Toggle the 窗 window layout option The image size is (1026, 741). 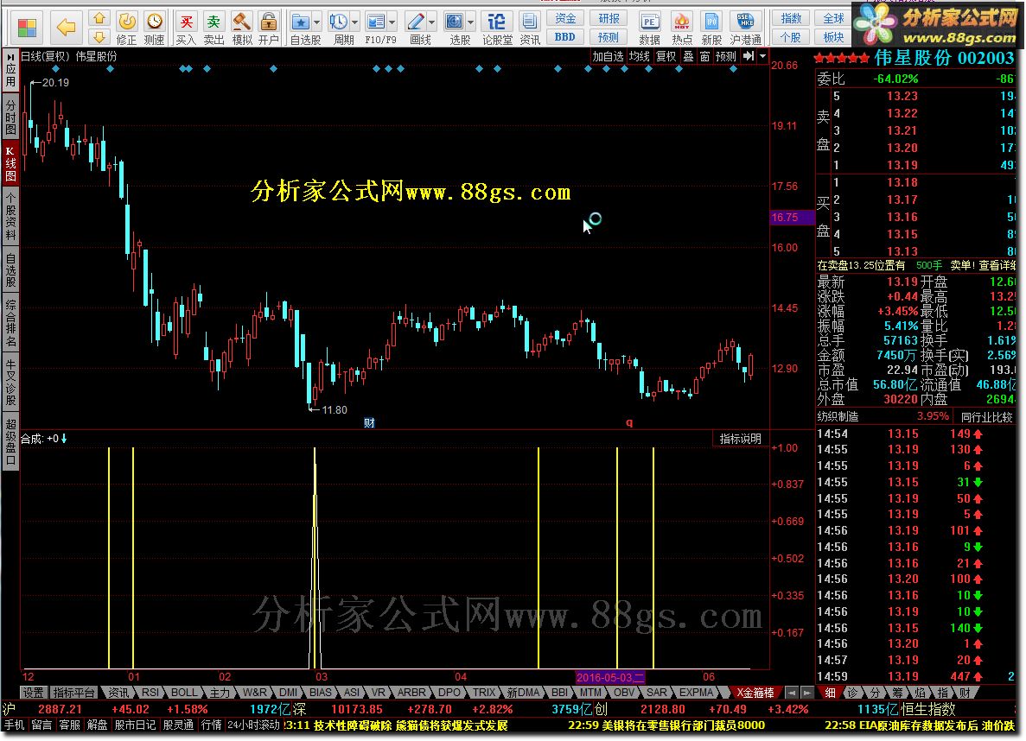click(x=704, y=57)
